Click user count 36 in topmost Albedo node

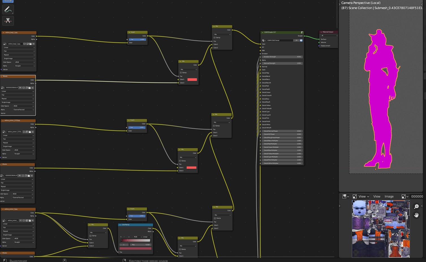click(x=20, y=88)
